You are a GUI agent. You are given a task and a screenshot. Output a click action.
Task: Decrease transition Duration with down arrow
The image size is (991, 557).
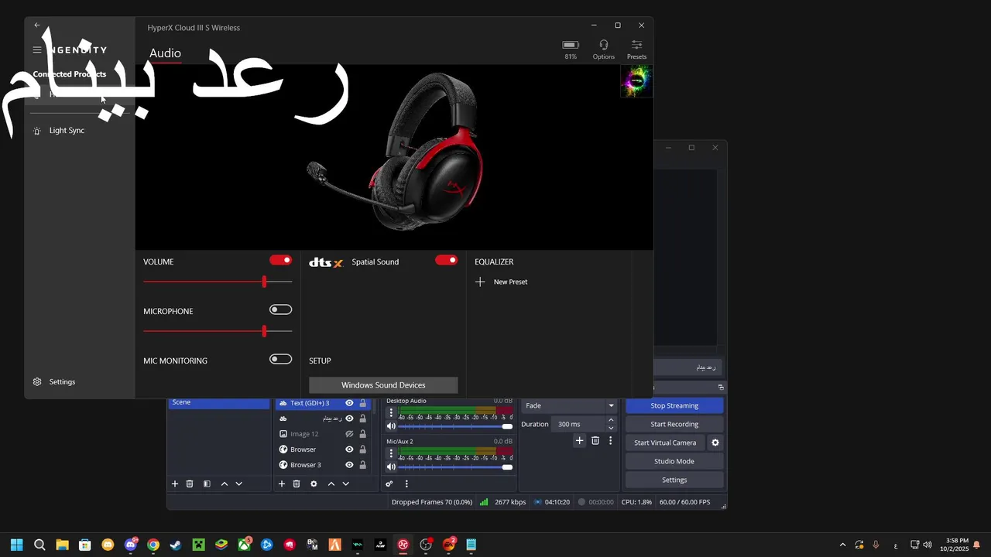click(611, 428)
